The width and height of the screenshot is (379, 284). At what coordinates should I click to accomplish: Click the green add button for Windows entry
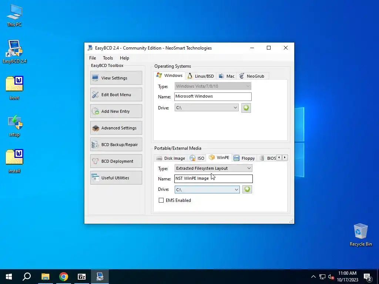coord(246,108)
